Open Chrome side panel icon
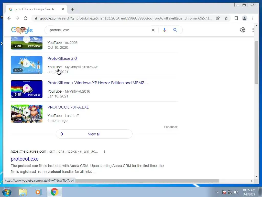 (236, 18)
